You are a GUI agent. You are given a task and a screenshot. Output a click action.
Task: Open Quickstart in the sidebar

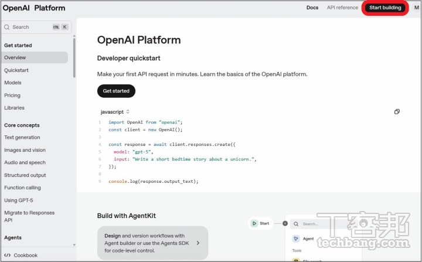coord(16,70)
